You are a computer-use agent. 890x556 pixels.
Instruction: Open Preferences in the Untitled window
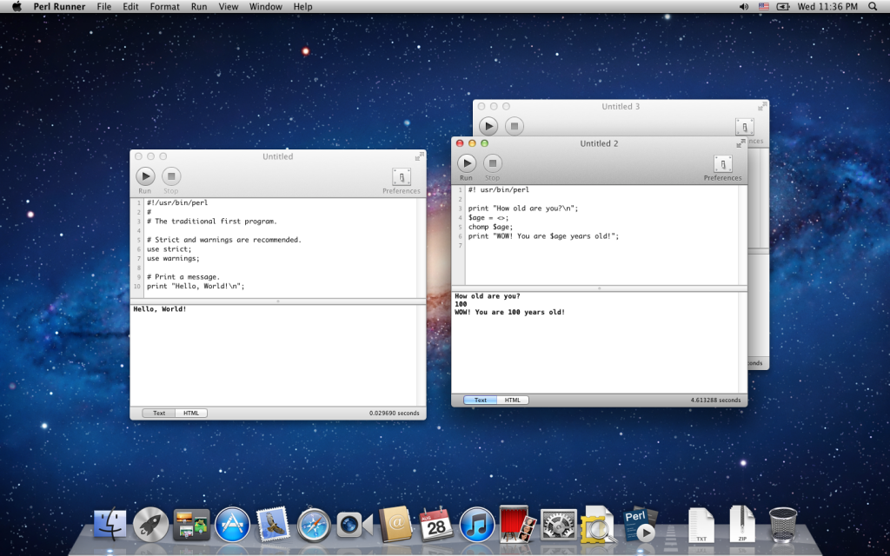[x=402, y=177]
